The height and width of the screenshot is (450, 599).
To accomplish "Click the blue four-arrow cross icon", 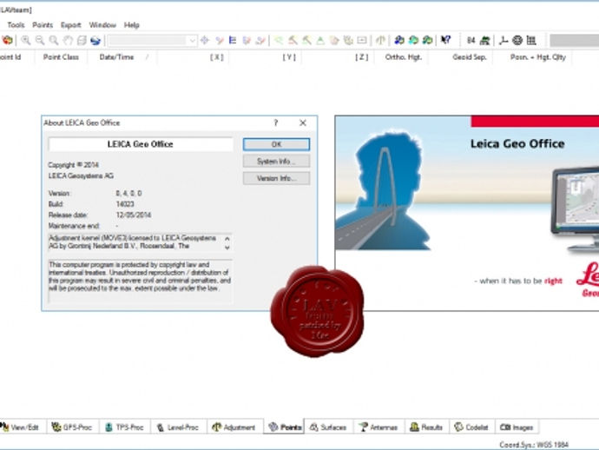I will tap(205, 40).
